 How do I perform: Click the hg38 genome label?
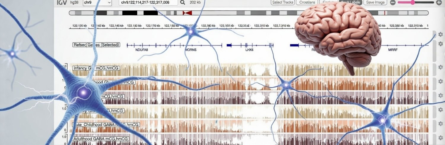(74, 2)
